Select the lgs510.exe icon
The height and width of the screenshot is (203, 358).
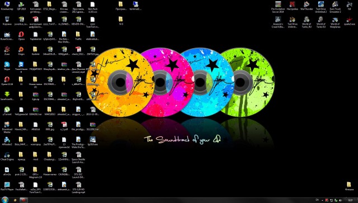pos(92,141)
